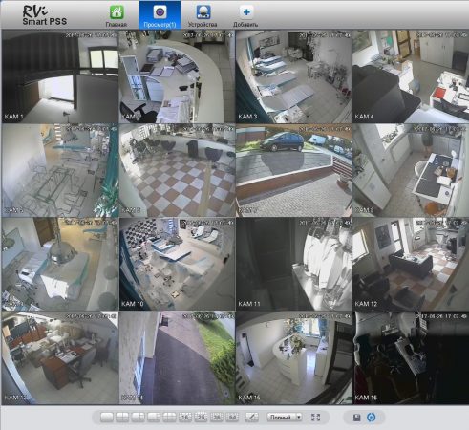Select the KAM 8 camera feed
469x430 pixels.
[x=411, y=170]
